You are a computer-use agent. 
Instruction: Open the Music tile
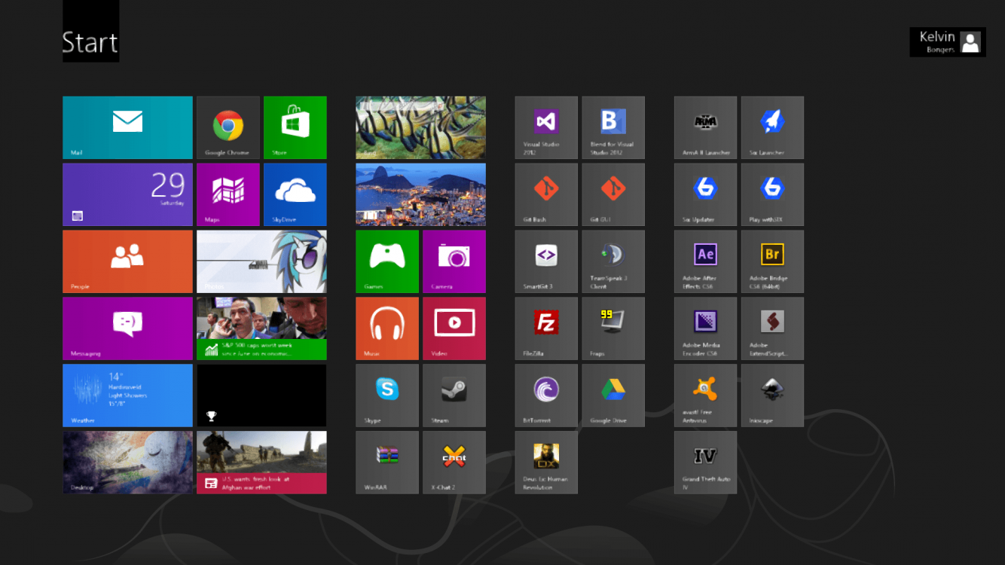pyautogui.click(x=386, y=328)
